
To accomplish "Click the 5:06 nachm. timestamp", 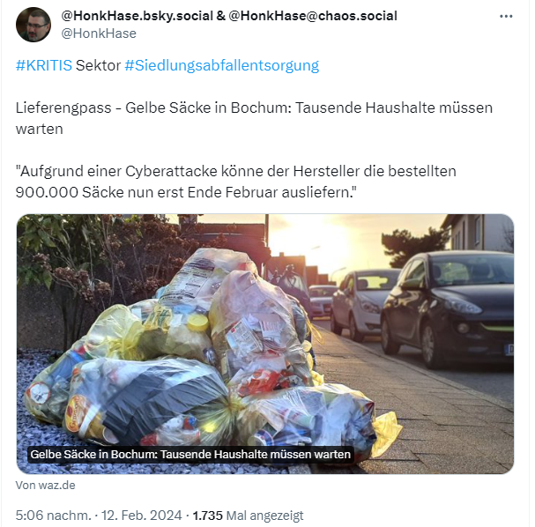I will (53, 515).
